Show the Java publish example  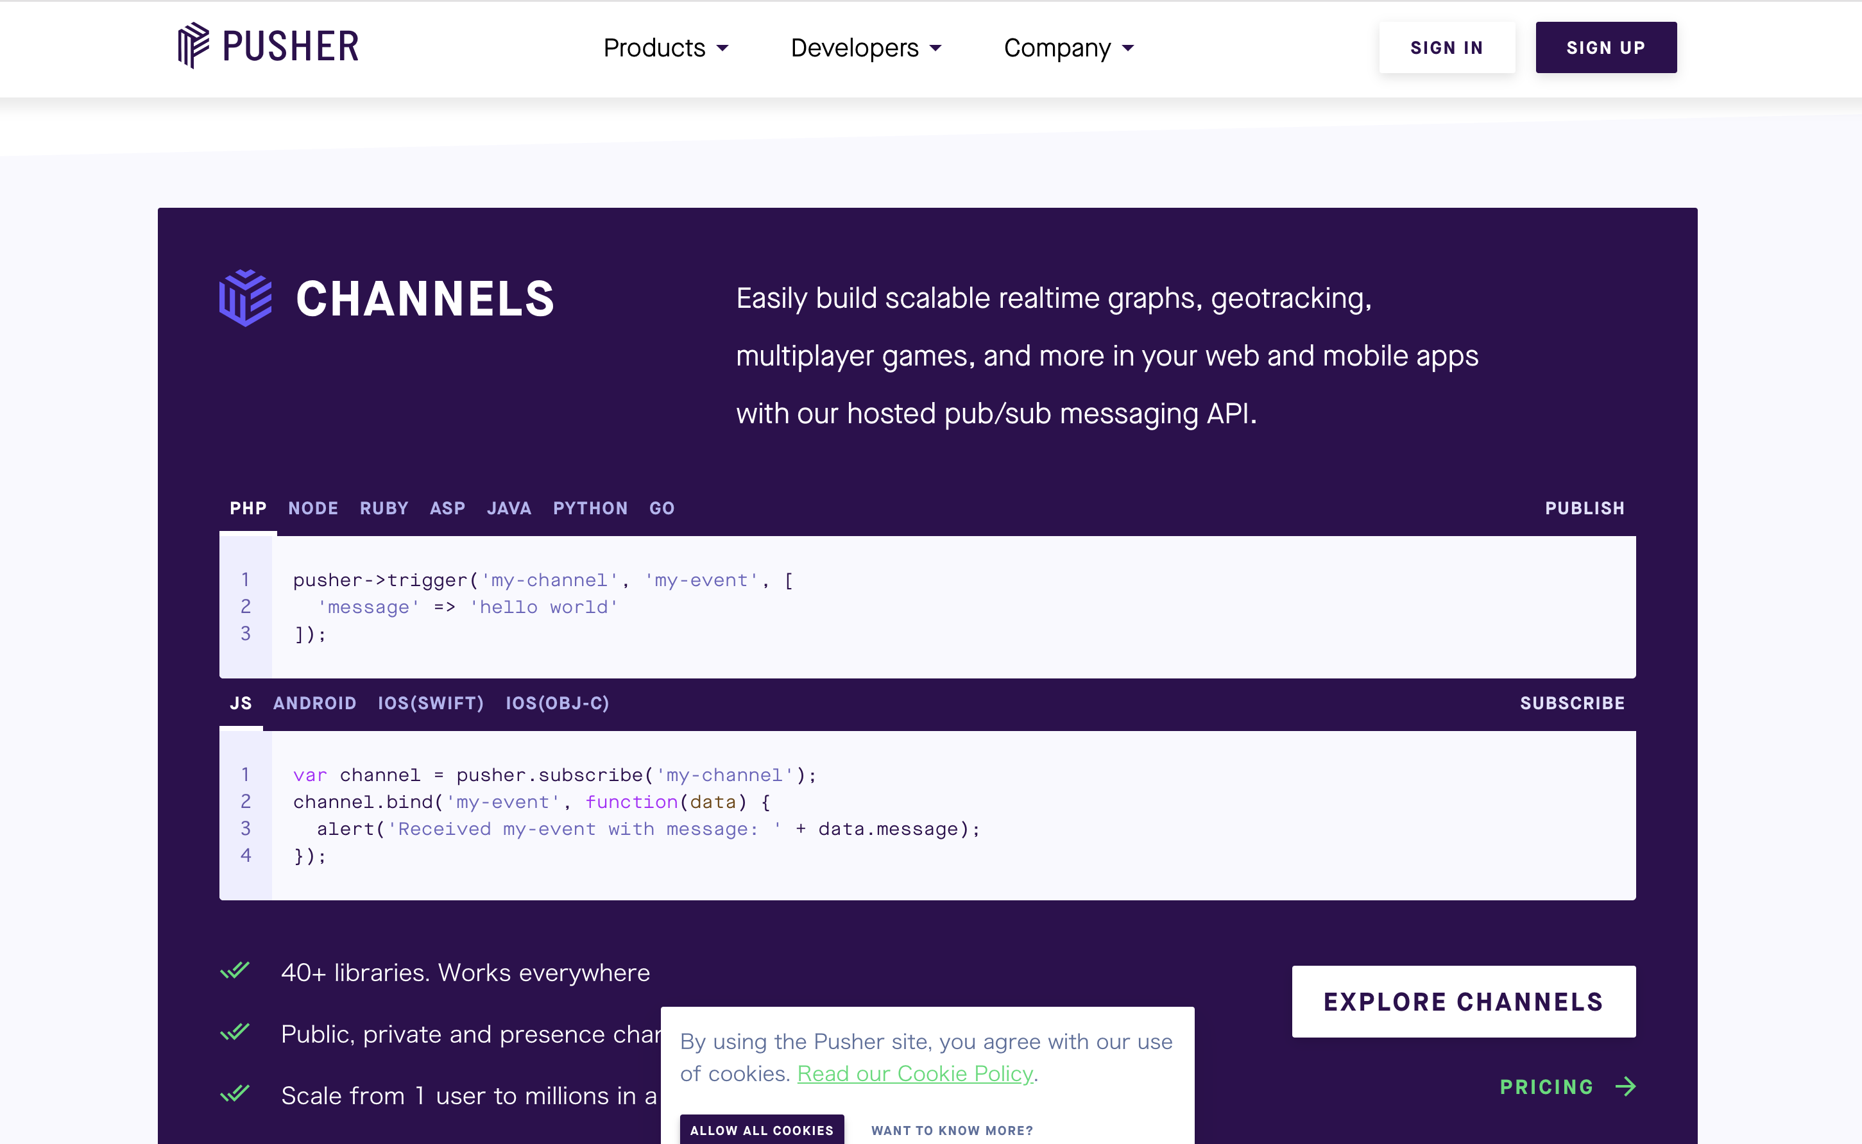(509, 509)
